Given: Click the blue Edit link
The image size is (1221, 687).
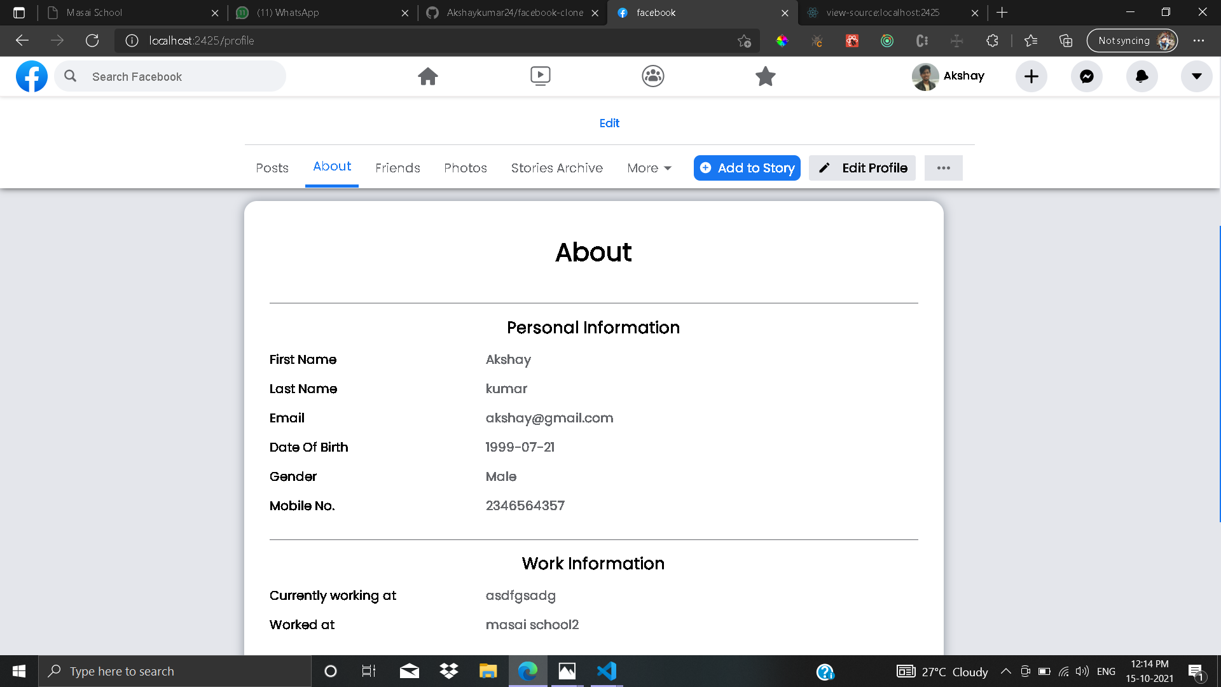Looking at the screenshot, I should [609, 123].
